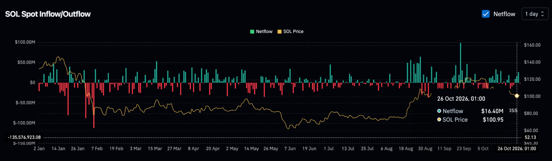The width and height of the screenshot is (552, 161).
Task: Click the 19 Feb x-axis label
Action: tap(116, 149)
